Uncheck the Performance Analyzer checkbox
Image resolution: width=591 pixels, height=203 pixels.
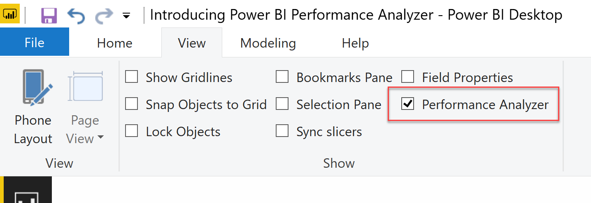point(407,104)
